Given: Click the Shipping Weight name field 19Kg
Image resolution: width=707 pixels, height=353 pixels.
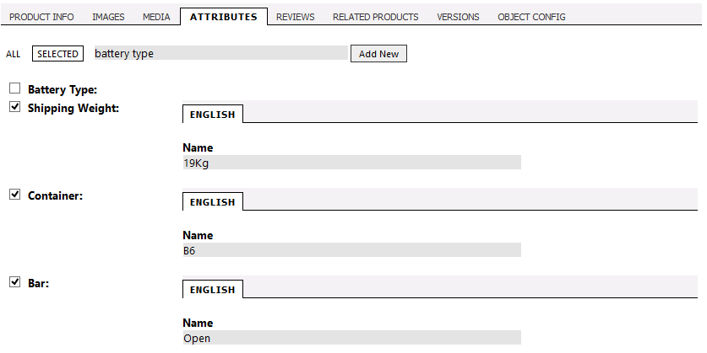Looking at the screenshot, I should [351, 163].
